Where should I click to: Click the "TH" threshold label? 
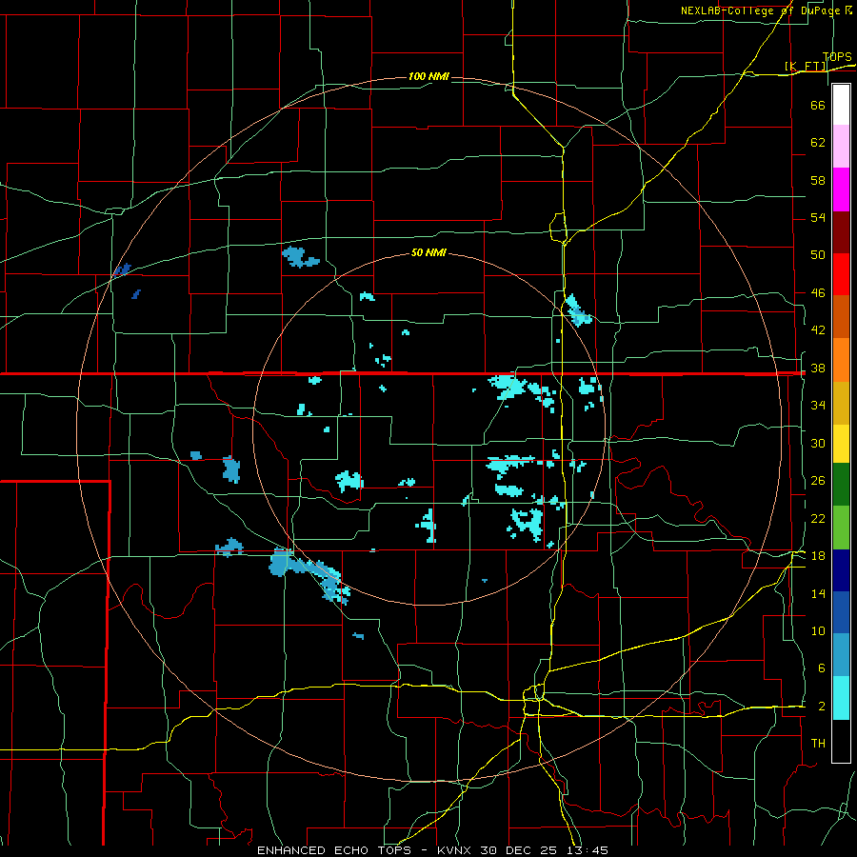818,743
